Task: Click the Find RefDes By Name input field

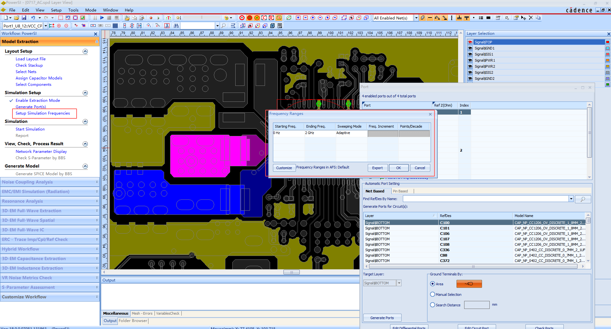Action: coord(485,199)
